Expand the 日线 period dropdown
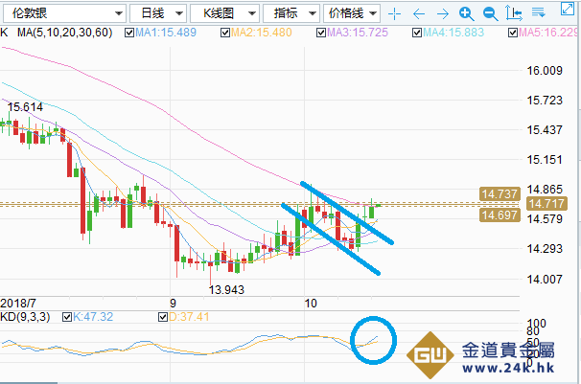The height and width of the screenshot is (384, 581). (x=155, y=13)
